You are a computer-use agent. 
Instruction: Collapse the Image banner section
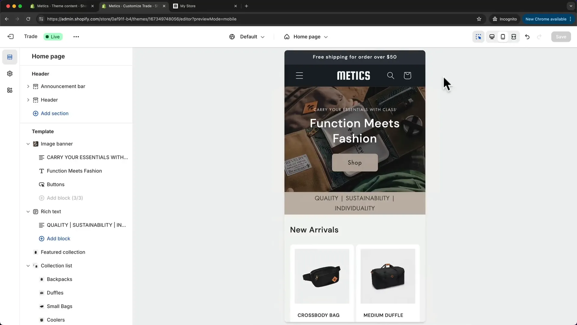tap(28, 144)
